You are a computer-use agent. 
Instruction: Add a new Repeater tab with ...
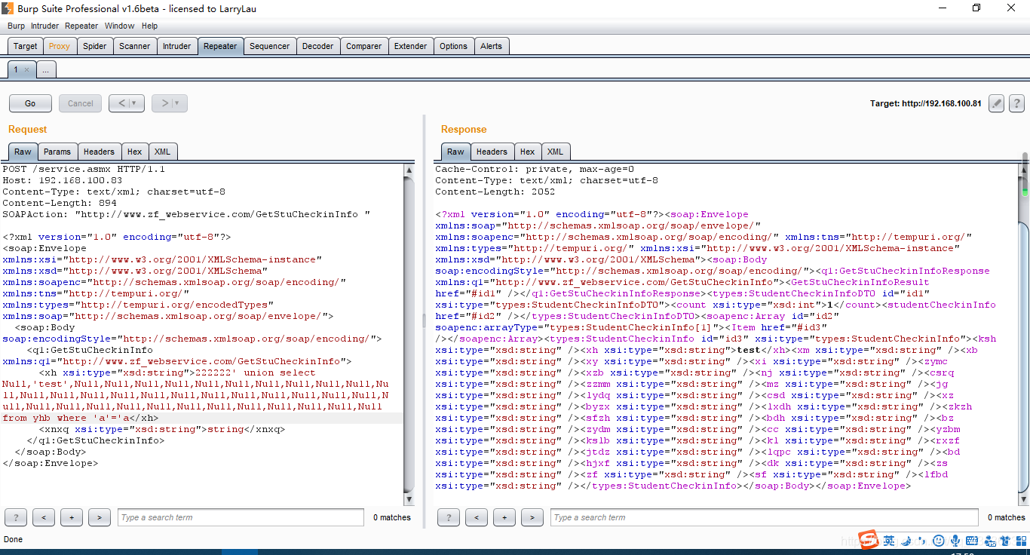[x=45, y=69]
